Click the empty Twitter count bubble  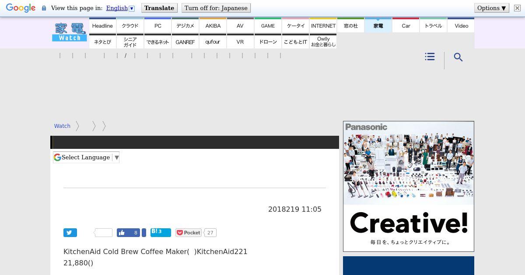pyautogui.click(x=103, y=233)
